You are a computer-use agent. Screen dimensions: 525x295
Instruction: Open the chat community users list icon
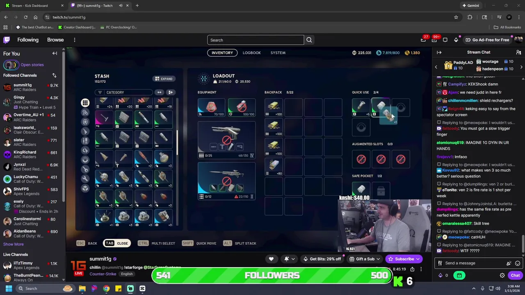(518, 52)
